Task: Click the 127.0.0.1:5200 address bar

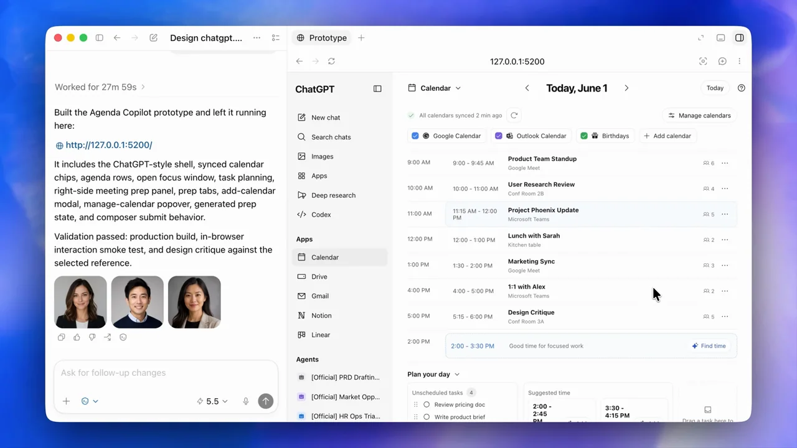Action: pos(517,62)
